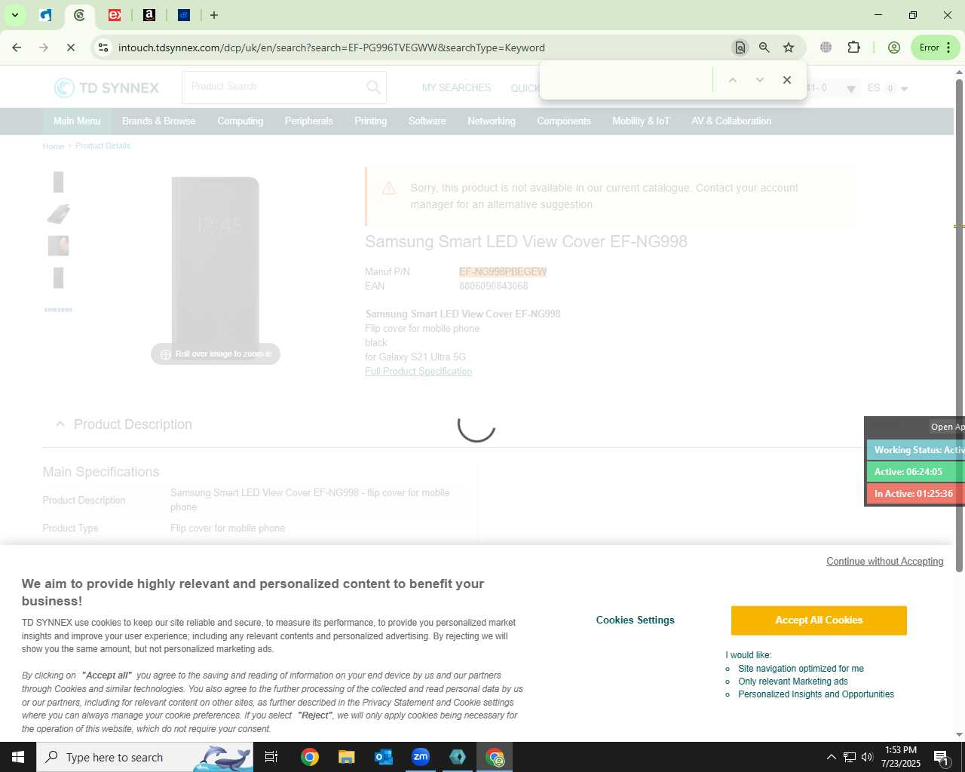This screenshot has width=965, height=772.
Task: Open the Chrome profile icon
Action: (x=894, y=47)
